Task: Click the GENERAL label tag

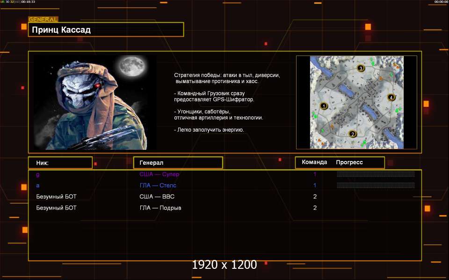Action: (x=43, y=20)
